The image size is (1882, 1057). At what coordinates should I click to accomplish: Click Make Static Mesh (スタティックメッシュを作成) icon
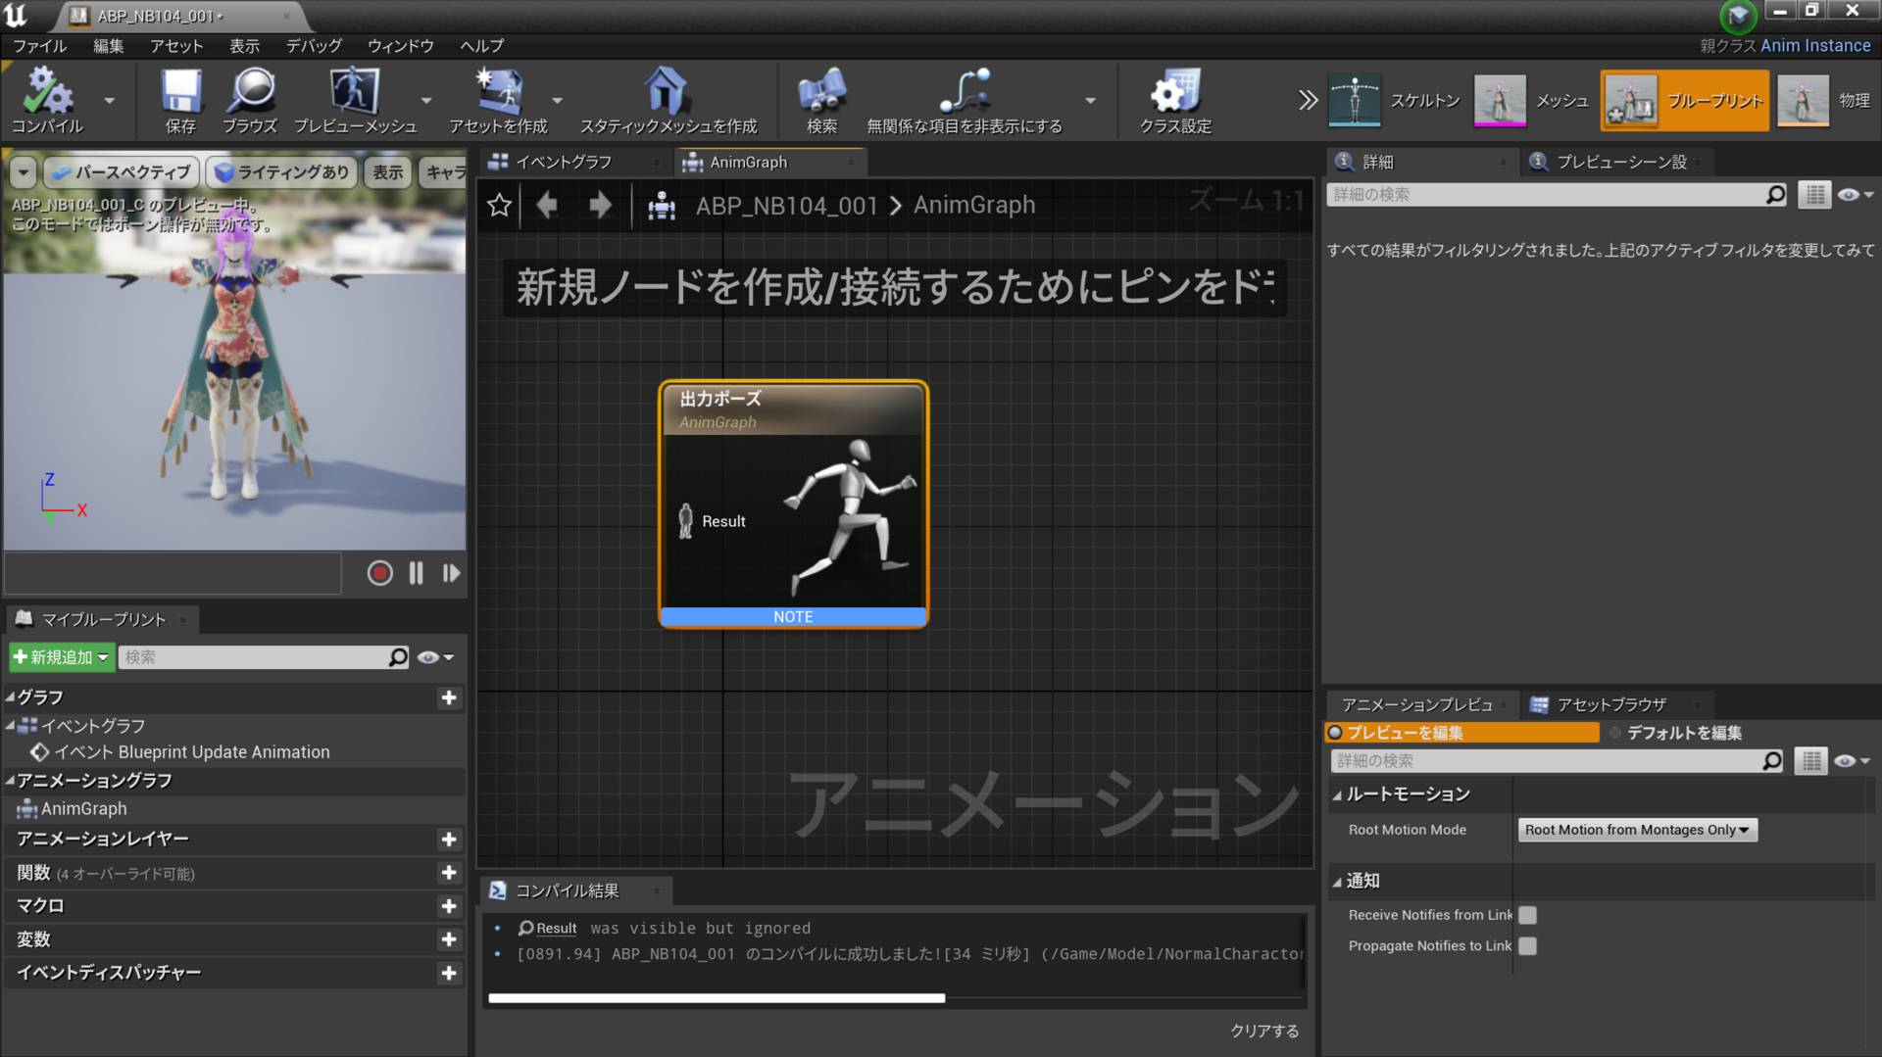point(668,100)
